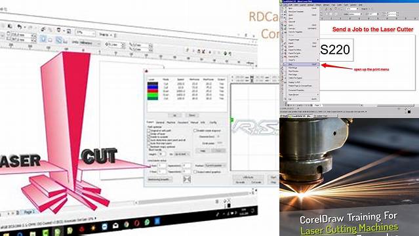
Task: Toggle the Original or soft path checkbox
Action: (x=149, y=130)
